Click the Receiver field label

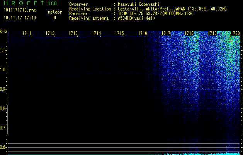[x=78, y=14]
